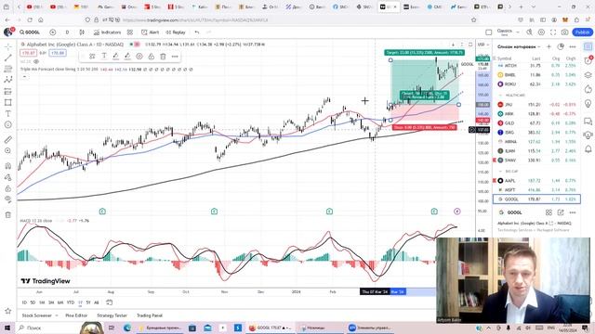This screenshot has width=595, height=334.
Task: Click the GOOGL symbol search box
Action: 31,32
